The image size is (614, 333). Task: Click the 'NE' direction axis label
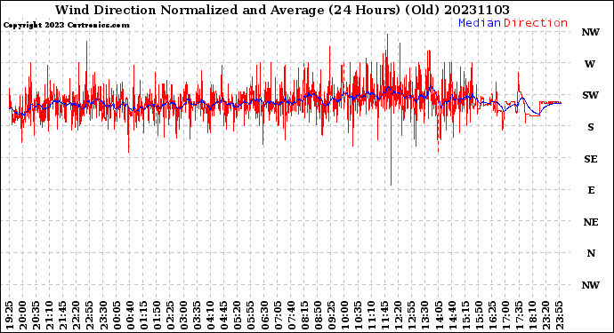tap(591, 222)
